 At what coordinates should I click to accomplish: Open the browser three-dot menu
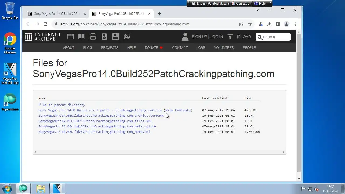pos(295,24)
